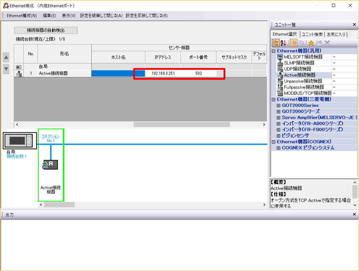
Task: Open the Ethernet構成(N) menu
Action: click(22, 16)
